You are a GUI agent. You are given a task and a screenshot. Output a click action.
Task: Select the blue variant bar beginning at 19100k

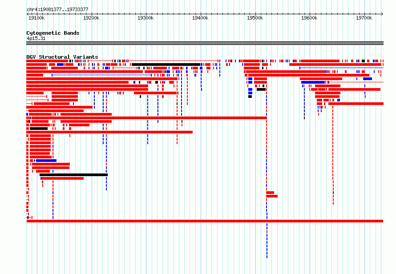[x=45, y=161]
